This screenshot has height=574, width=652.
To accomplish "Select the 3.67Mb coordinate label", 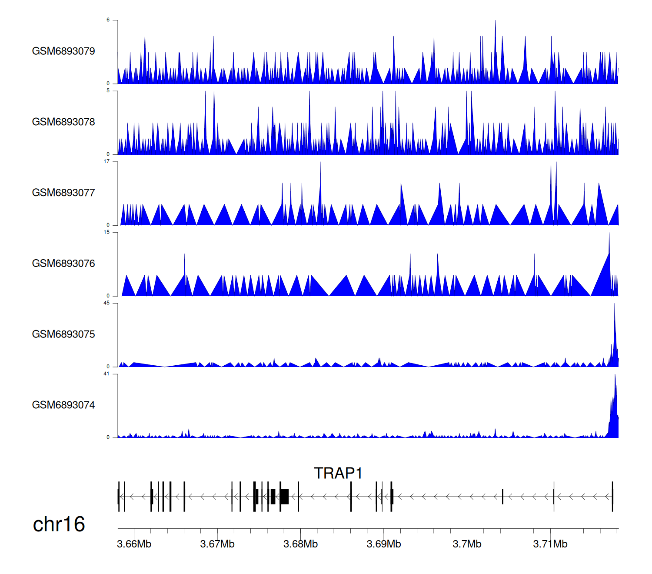I will click(217, 544).
